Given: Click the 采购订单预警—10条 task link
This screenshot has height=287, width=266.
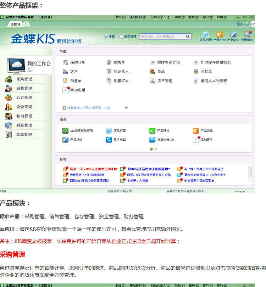Looking at the screenshot, I should pyautogui.click(x=97, y=108).
